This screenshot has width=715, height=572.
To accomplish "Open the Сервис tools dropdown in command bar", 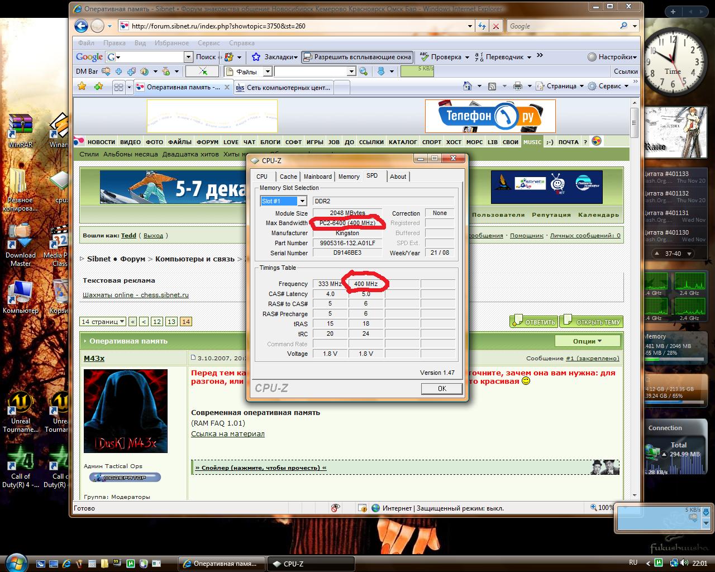I will point(609,86).
